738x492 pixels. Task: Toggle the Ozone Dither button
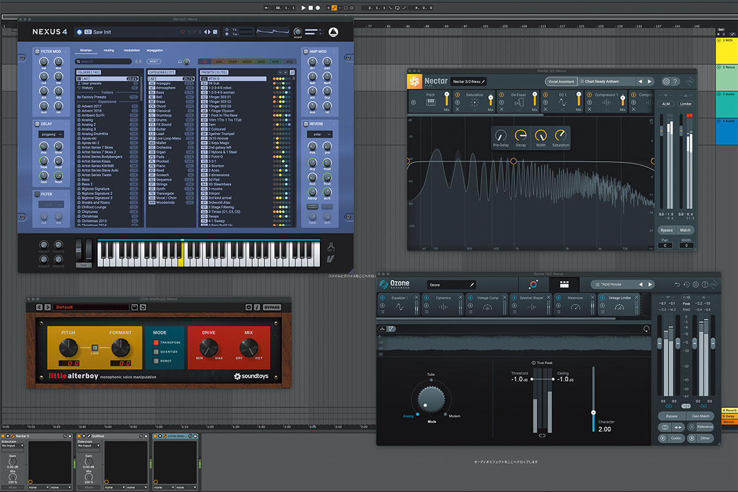700,438
